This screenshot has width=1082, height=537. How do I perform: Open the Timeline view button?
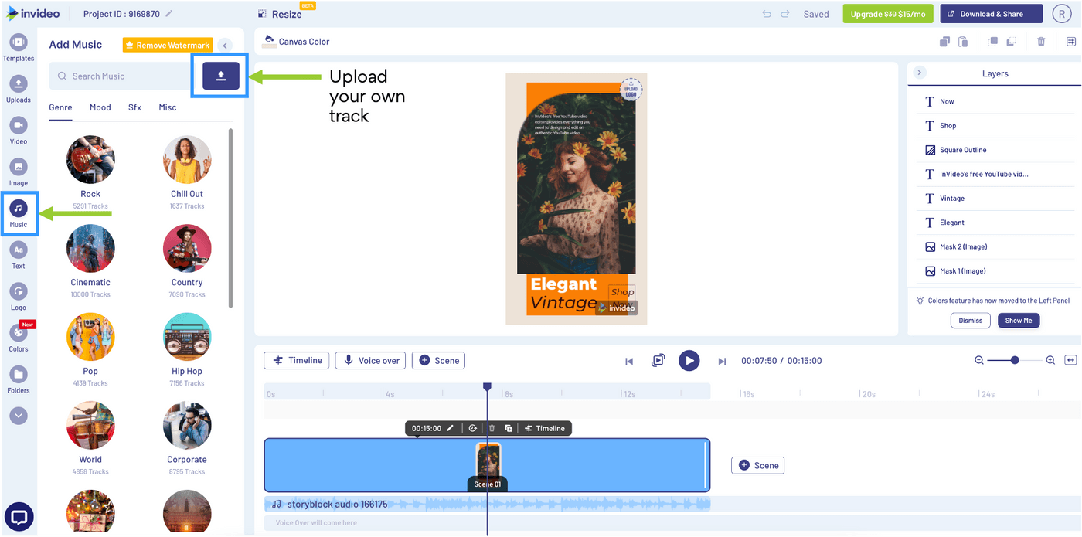pyautogui.click(x=297, y=360)
